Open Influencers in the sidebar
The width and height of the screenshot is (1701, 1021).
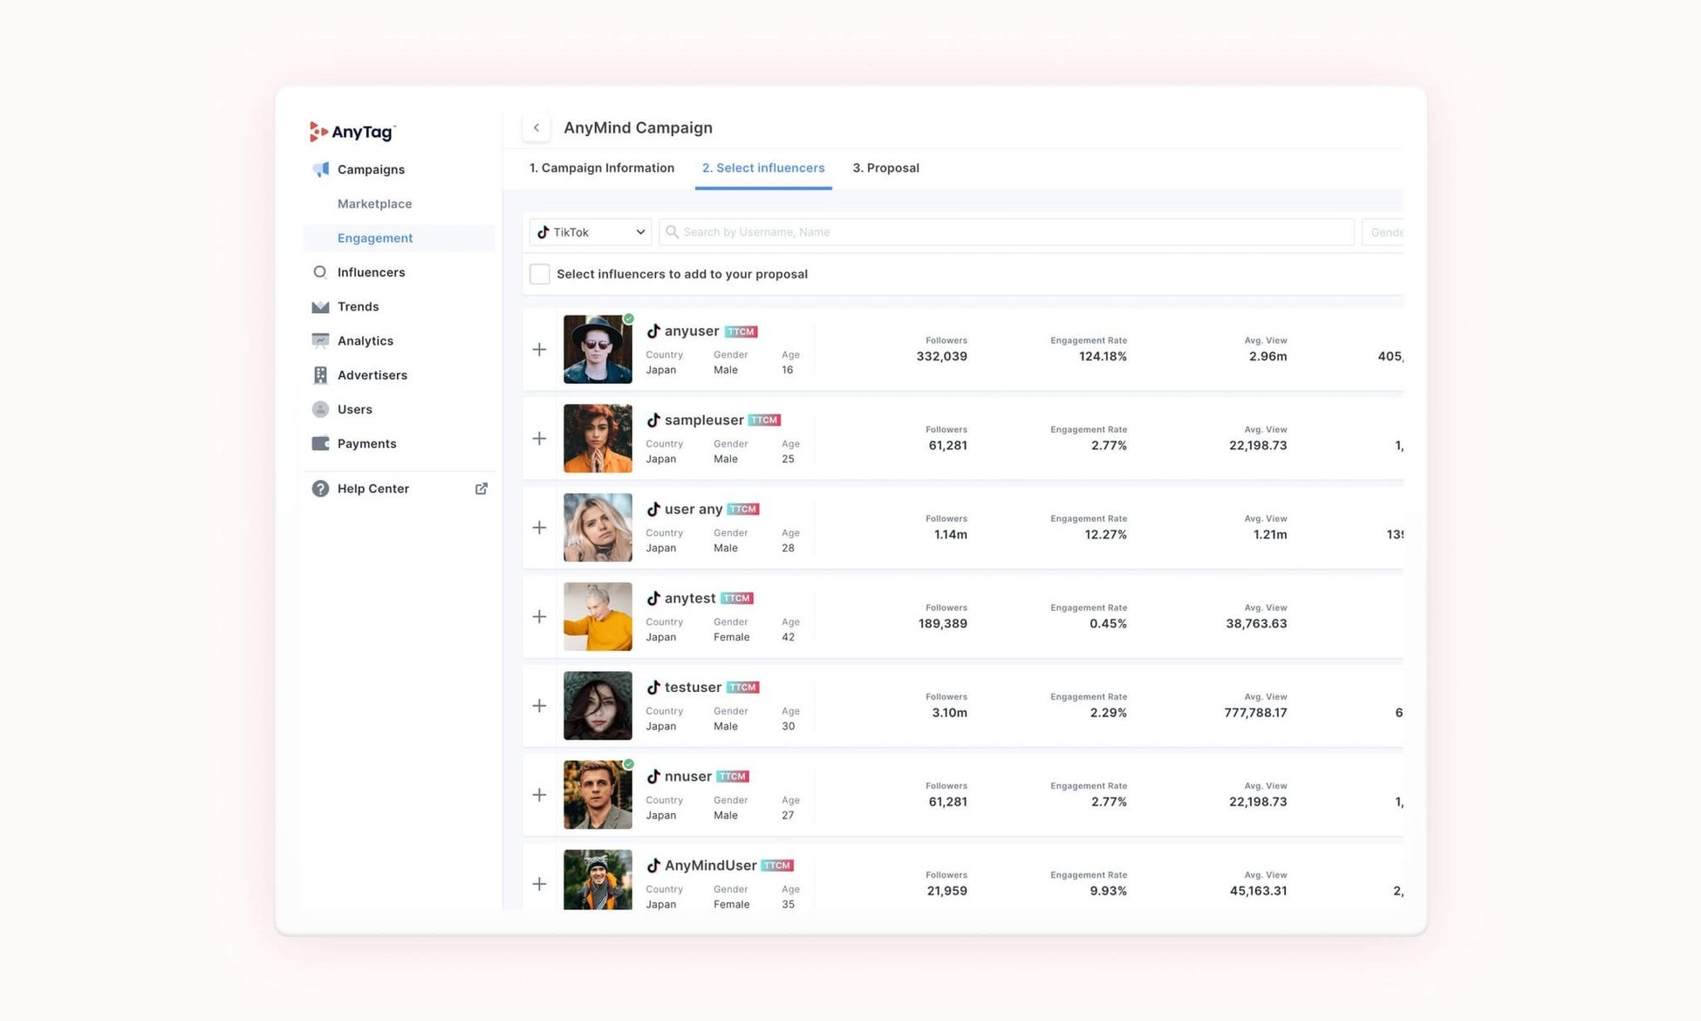pos(371,272)
